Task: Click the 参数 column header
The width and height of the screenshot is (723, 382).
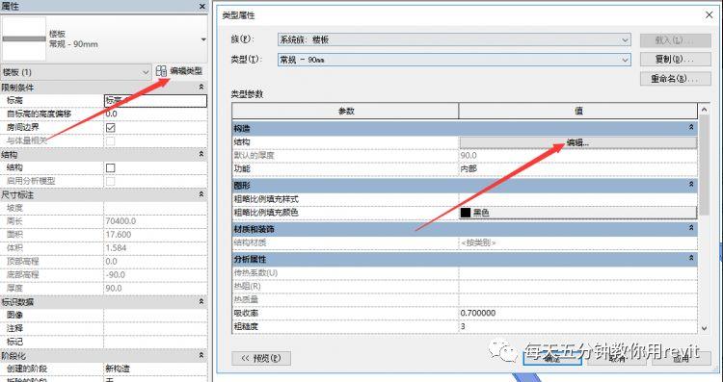Action: coord(346,111)
